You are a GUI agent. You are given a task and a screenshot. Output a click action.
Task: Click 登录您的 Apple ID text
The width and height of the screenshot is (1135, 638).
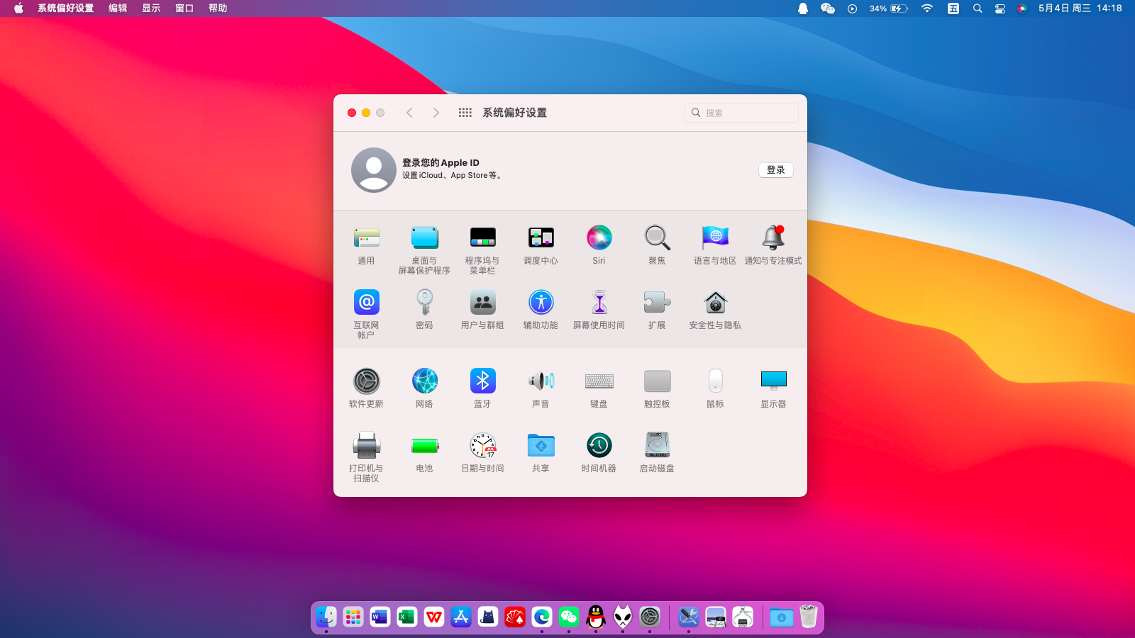441,162
